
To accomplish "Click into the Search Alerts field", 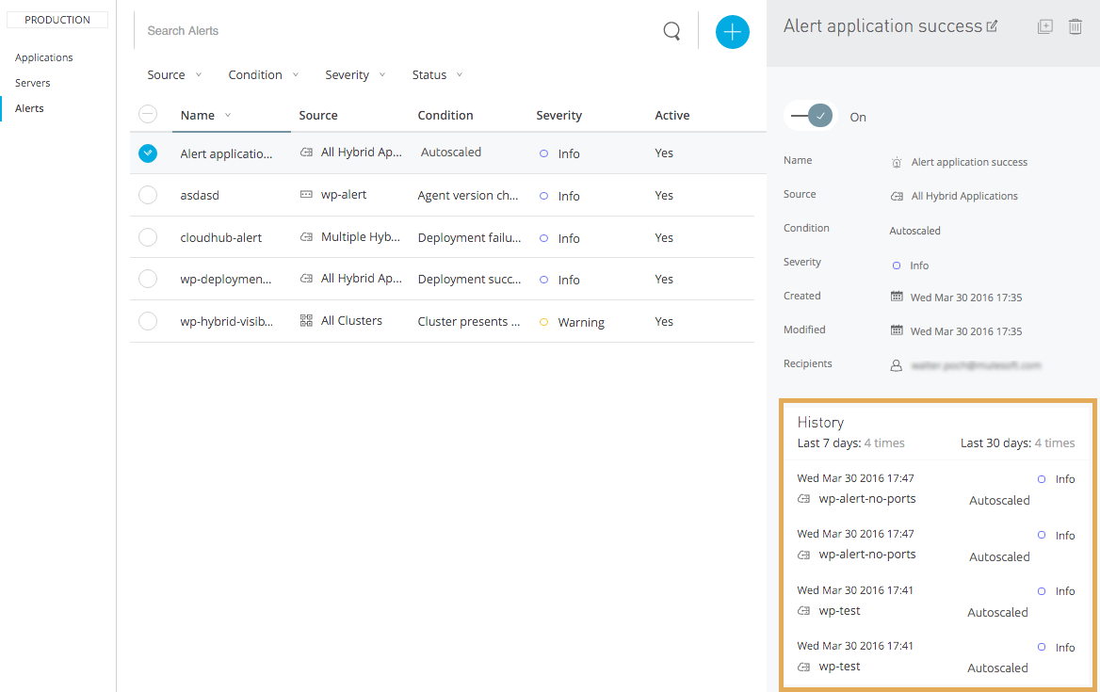I will tap(396, 31).
